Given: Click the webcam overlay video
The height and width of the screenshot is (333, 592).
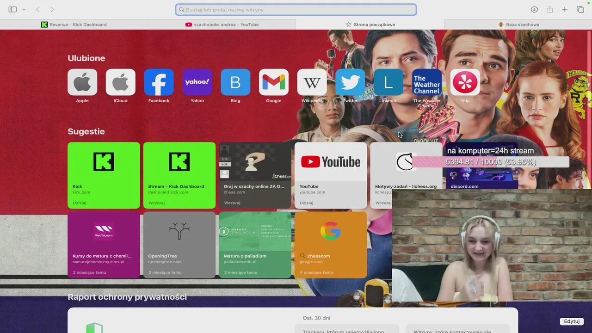Looking at the screenshot, I should (x=492, y=245).
